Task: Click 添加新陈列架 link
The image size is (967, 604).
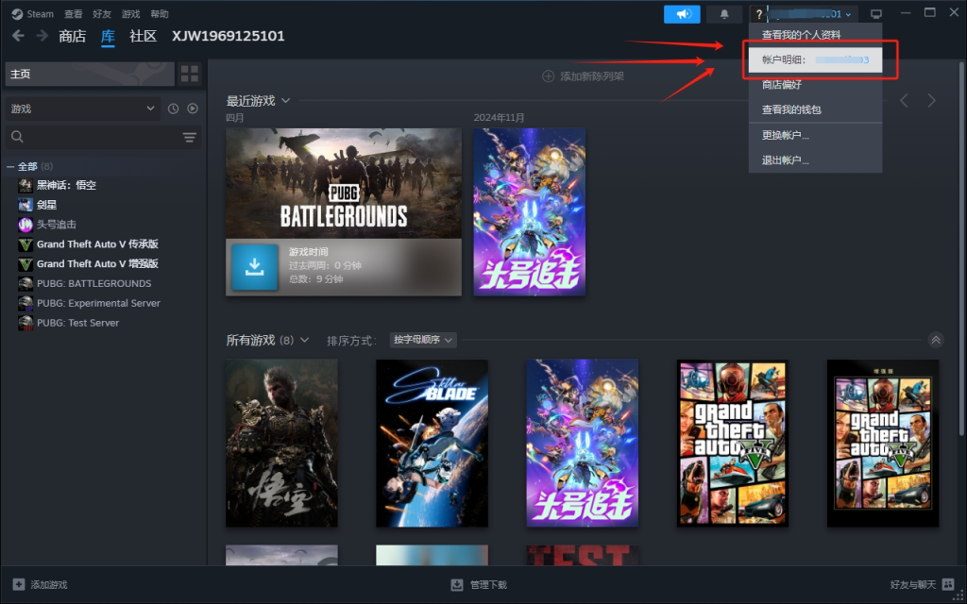Action: (x=592, y=75)
